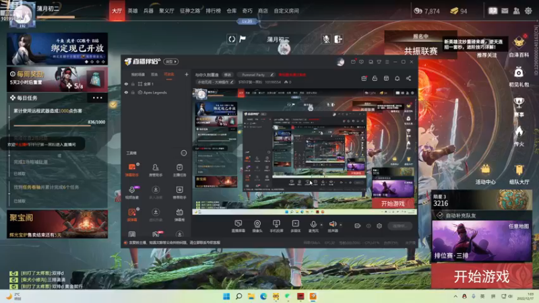539x303 pixels.
Task: Add 多媒体 multimedia source
Action: pyautogui.click(x=296, y=226)
